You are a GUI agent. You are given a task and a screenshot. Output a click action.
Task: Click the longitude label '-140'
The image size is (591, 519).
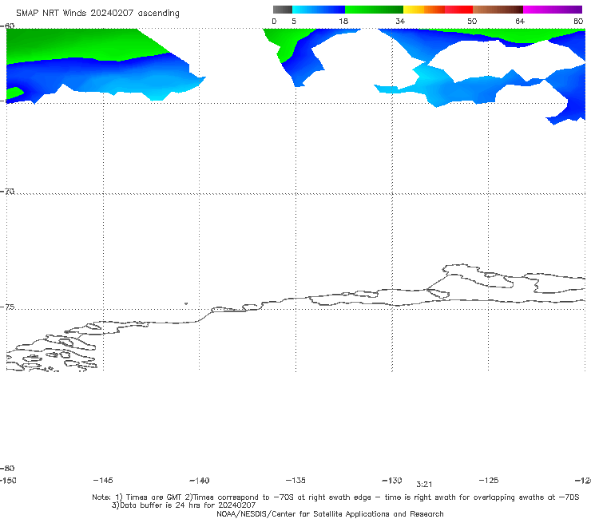point(200,480)
